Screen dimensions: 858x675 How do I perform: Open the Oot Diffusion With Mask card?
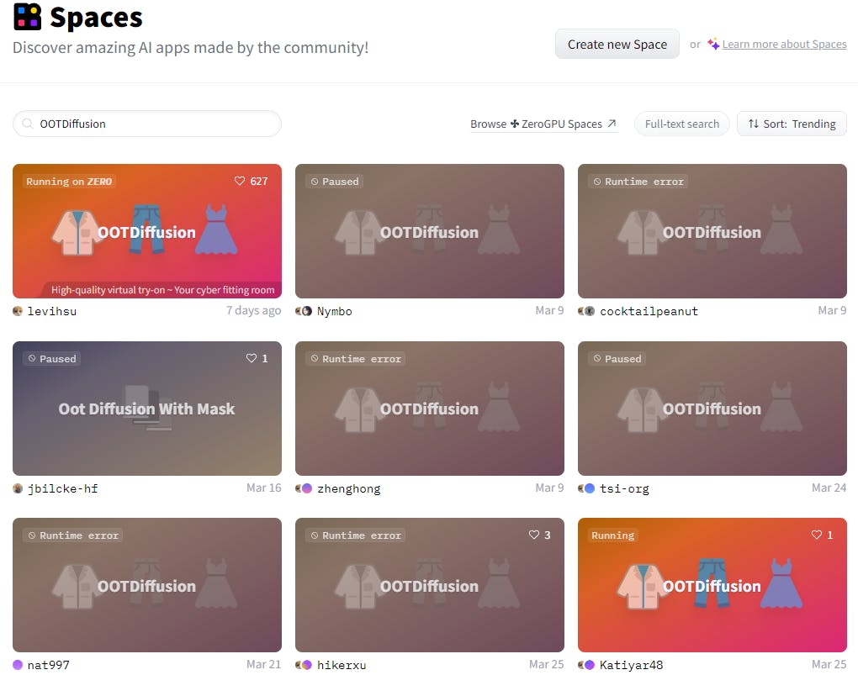coord(147,408)
